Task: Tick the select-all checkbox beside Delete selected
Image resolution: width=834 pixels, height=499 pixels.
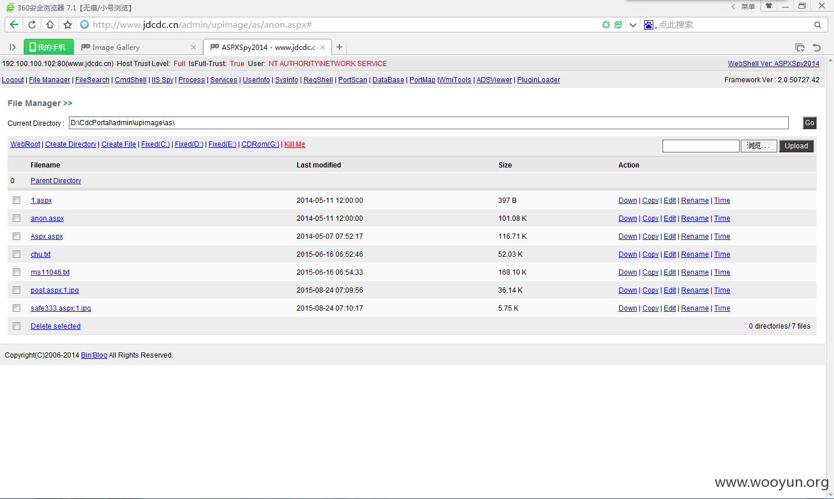Action: point(17,326)
